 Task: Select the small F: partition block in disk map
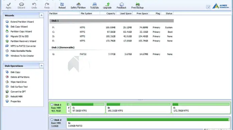68,108
